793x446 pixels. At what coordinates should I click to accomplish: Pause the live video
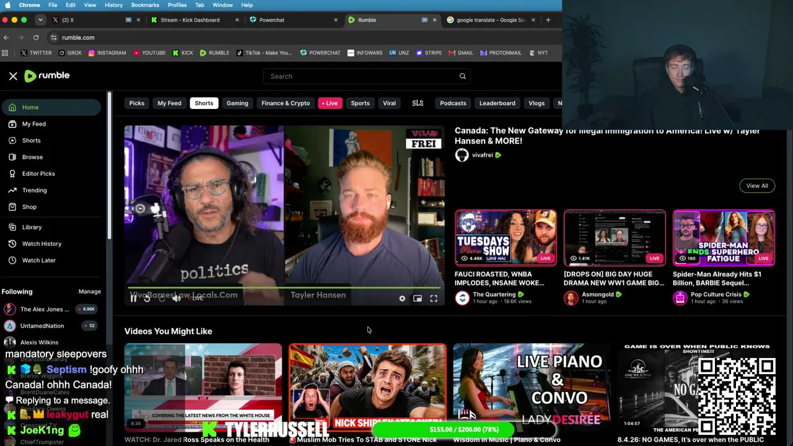[133, 298]
